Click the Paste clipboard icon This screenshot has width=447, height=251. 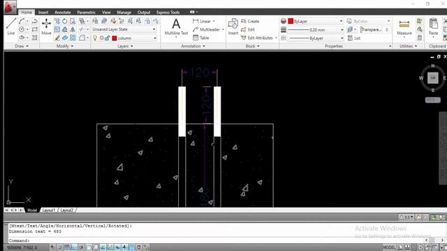click(x=433, y=26)
